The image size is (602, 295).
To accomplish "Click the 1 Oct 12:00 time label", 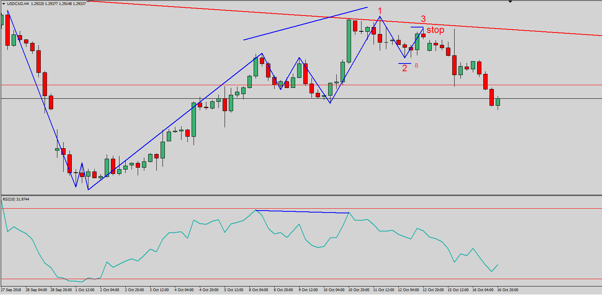I will pyautogui.click(x=85, y=290).
